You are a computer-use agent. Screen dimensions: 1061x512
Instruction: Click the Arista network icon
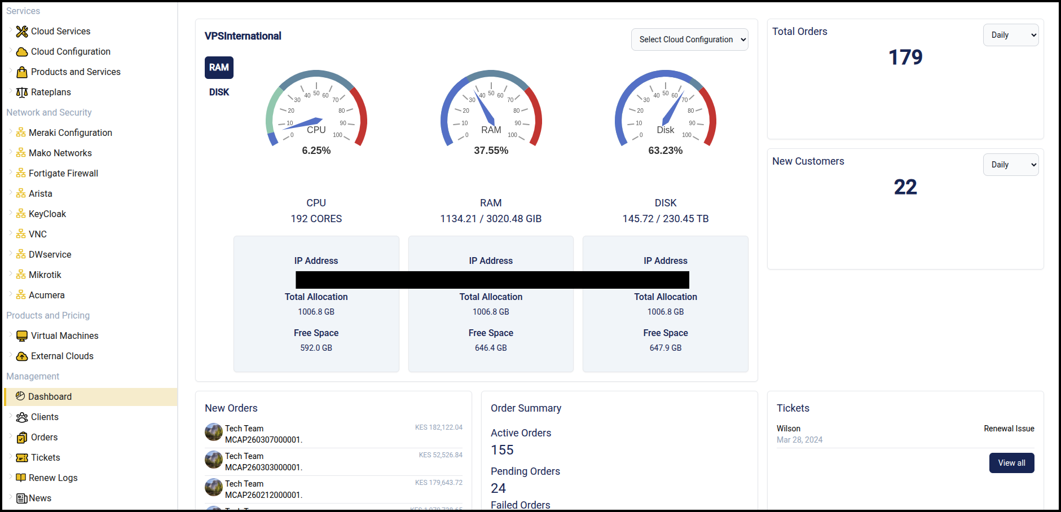pyautogui.click(x=21, y=193)
